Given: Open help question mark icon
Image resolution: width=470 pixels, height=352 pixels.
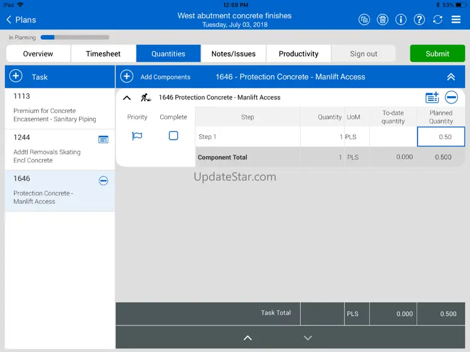Looking at the screenshot, I should point(419,19).
